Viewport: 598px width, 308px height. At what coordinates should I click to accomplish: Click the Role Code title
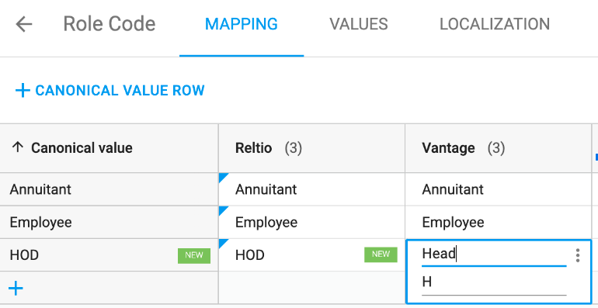point(110,24)
